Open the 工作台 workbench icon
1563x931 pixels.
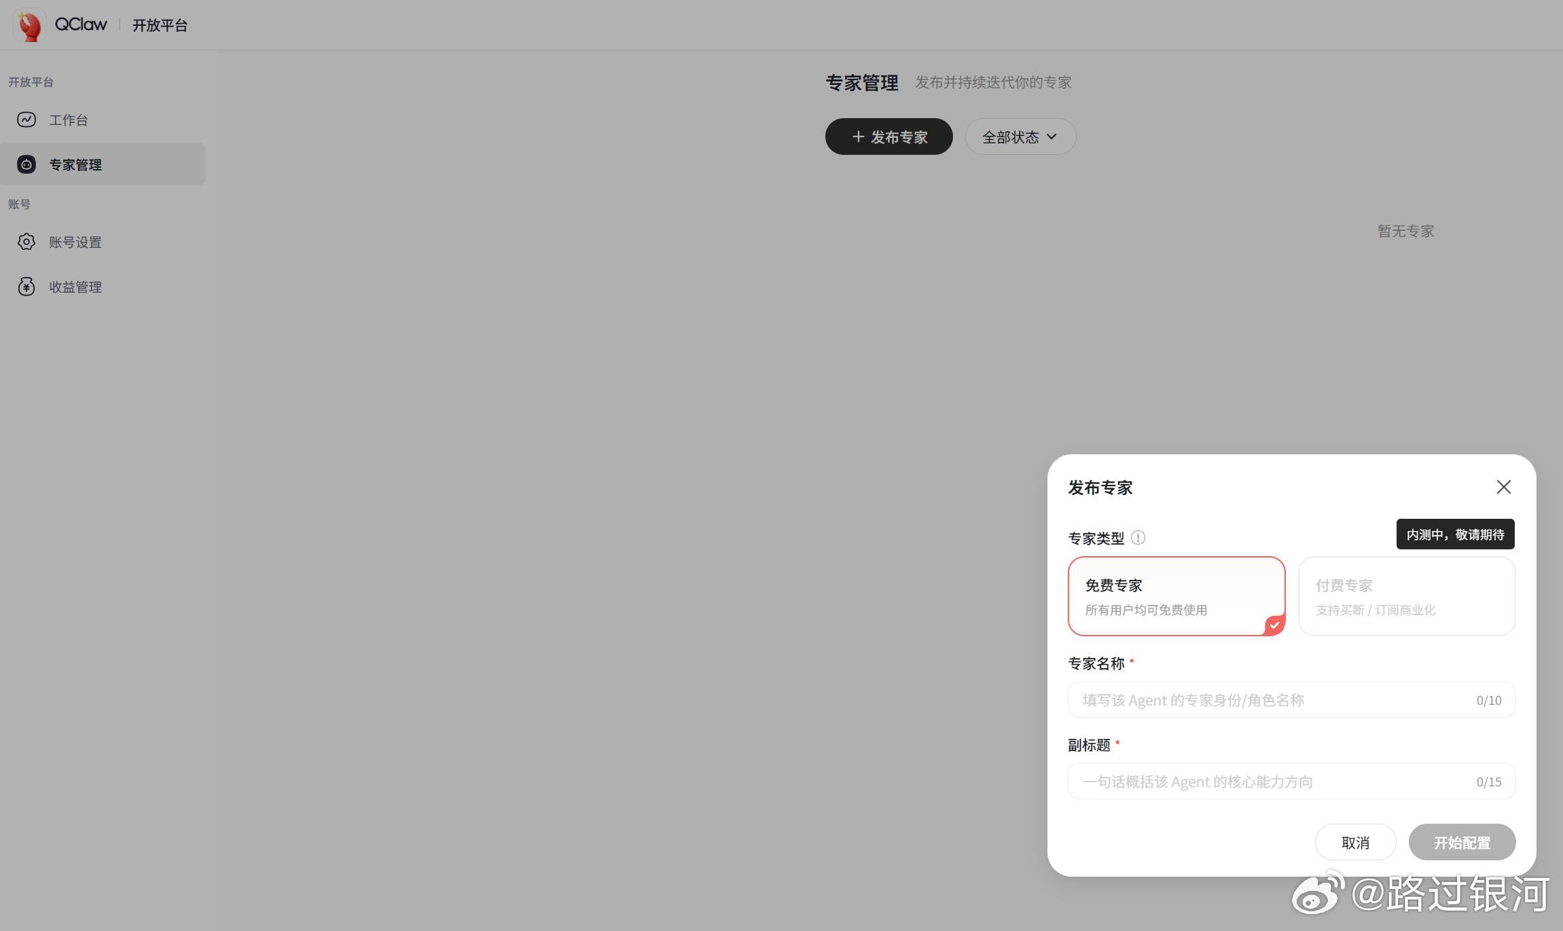coord(26,120)
